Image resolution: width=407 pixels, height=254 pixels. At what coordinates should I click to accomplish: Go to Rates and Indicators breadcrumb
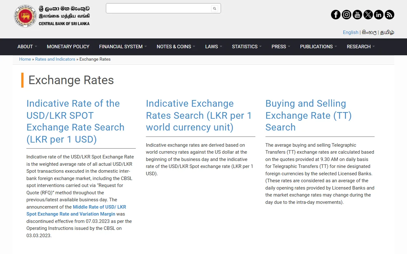click(55, 59)
